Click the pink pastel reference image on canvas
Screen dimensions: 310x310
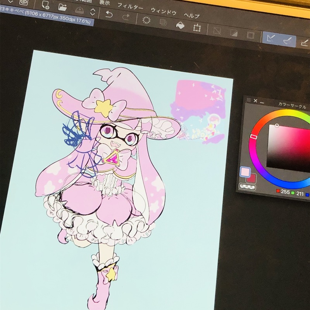[198, 112]
